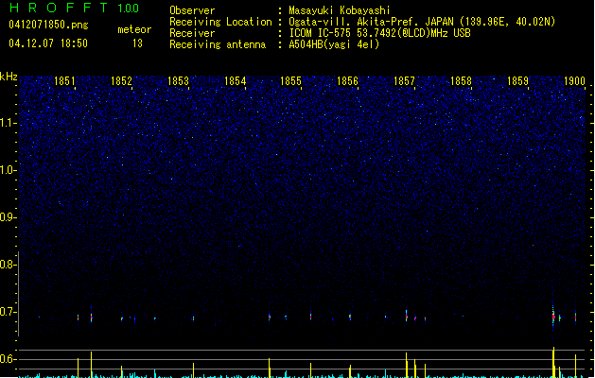
Task: Click the 0.8 kHz frequency label
Action: pos(8,265)
